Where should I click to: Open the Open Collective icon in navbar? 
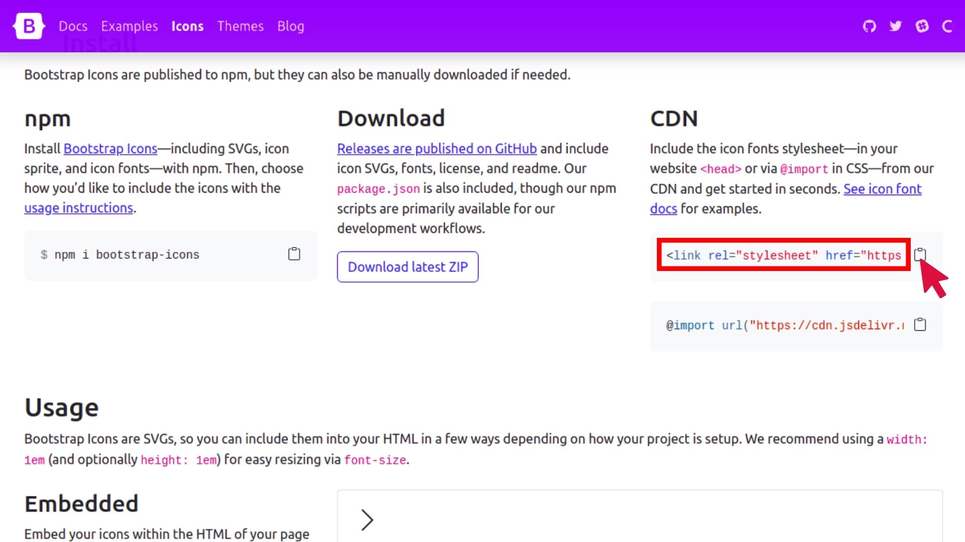coord(948,26)
